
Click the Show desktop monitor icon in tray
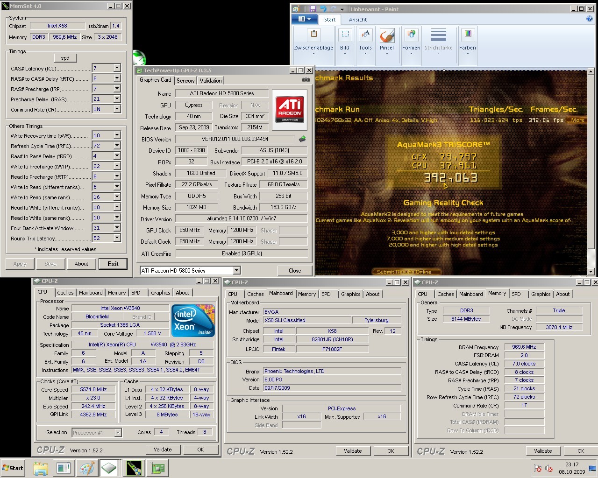pyautogui.click(x=592, y=468)
